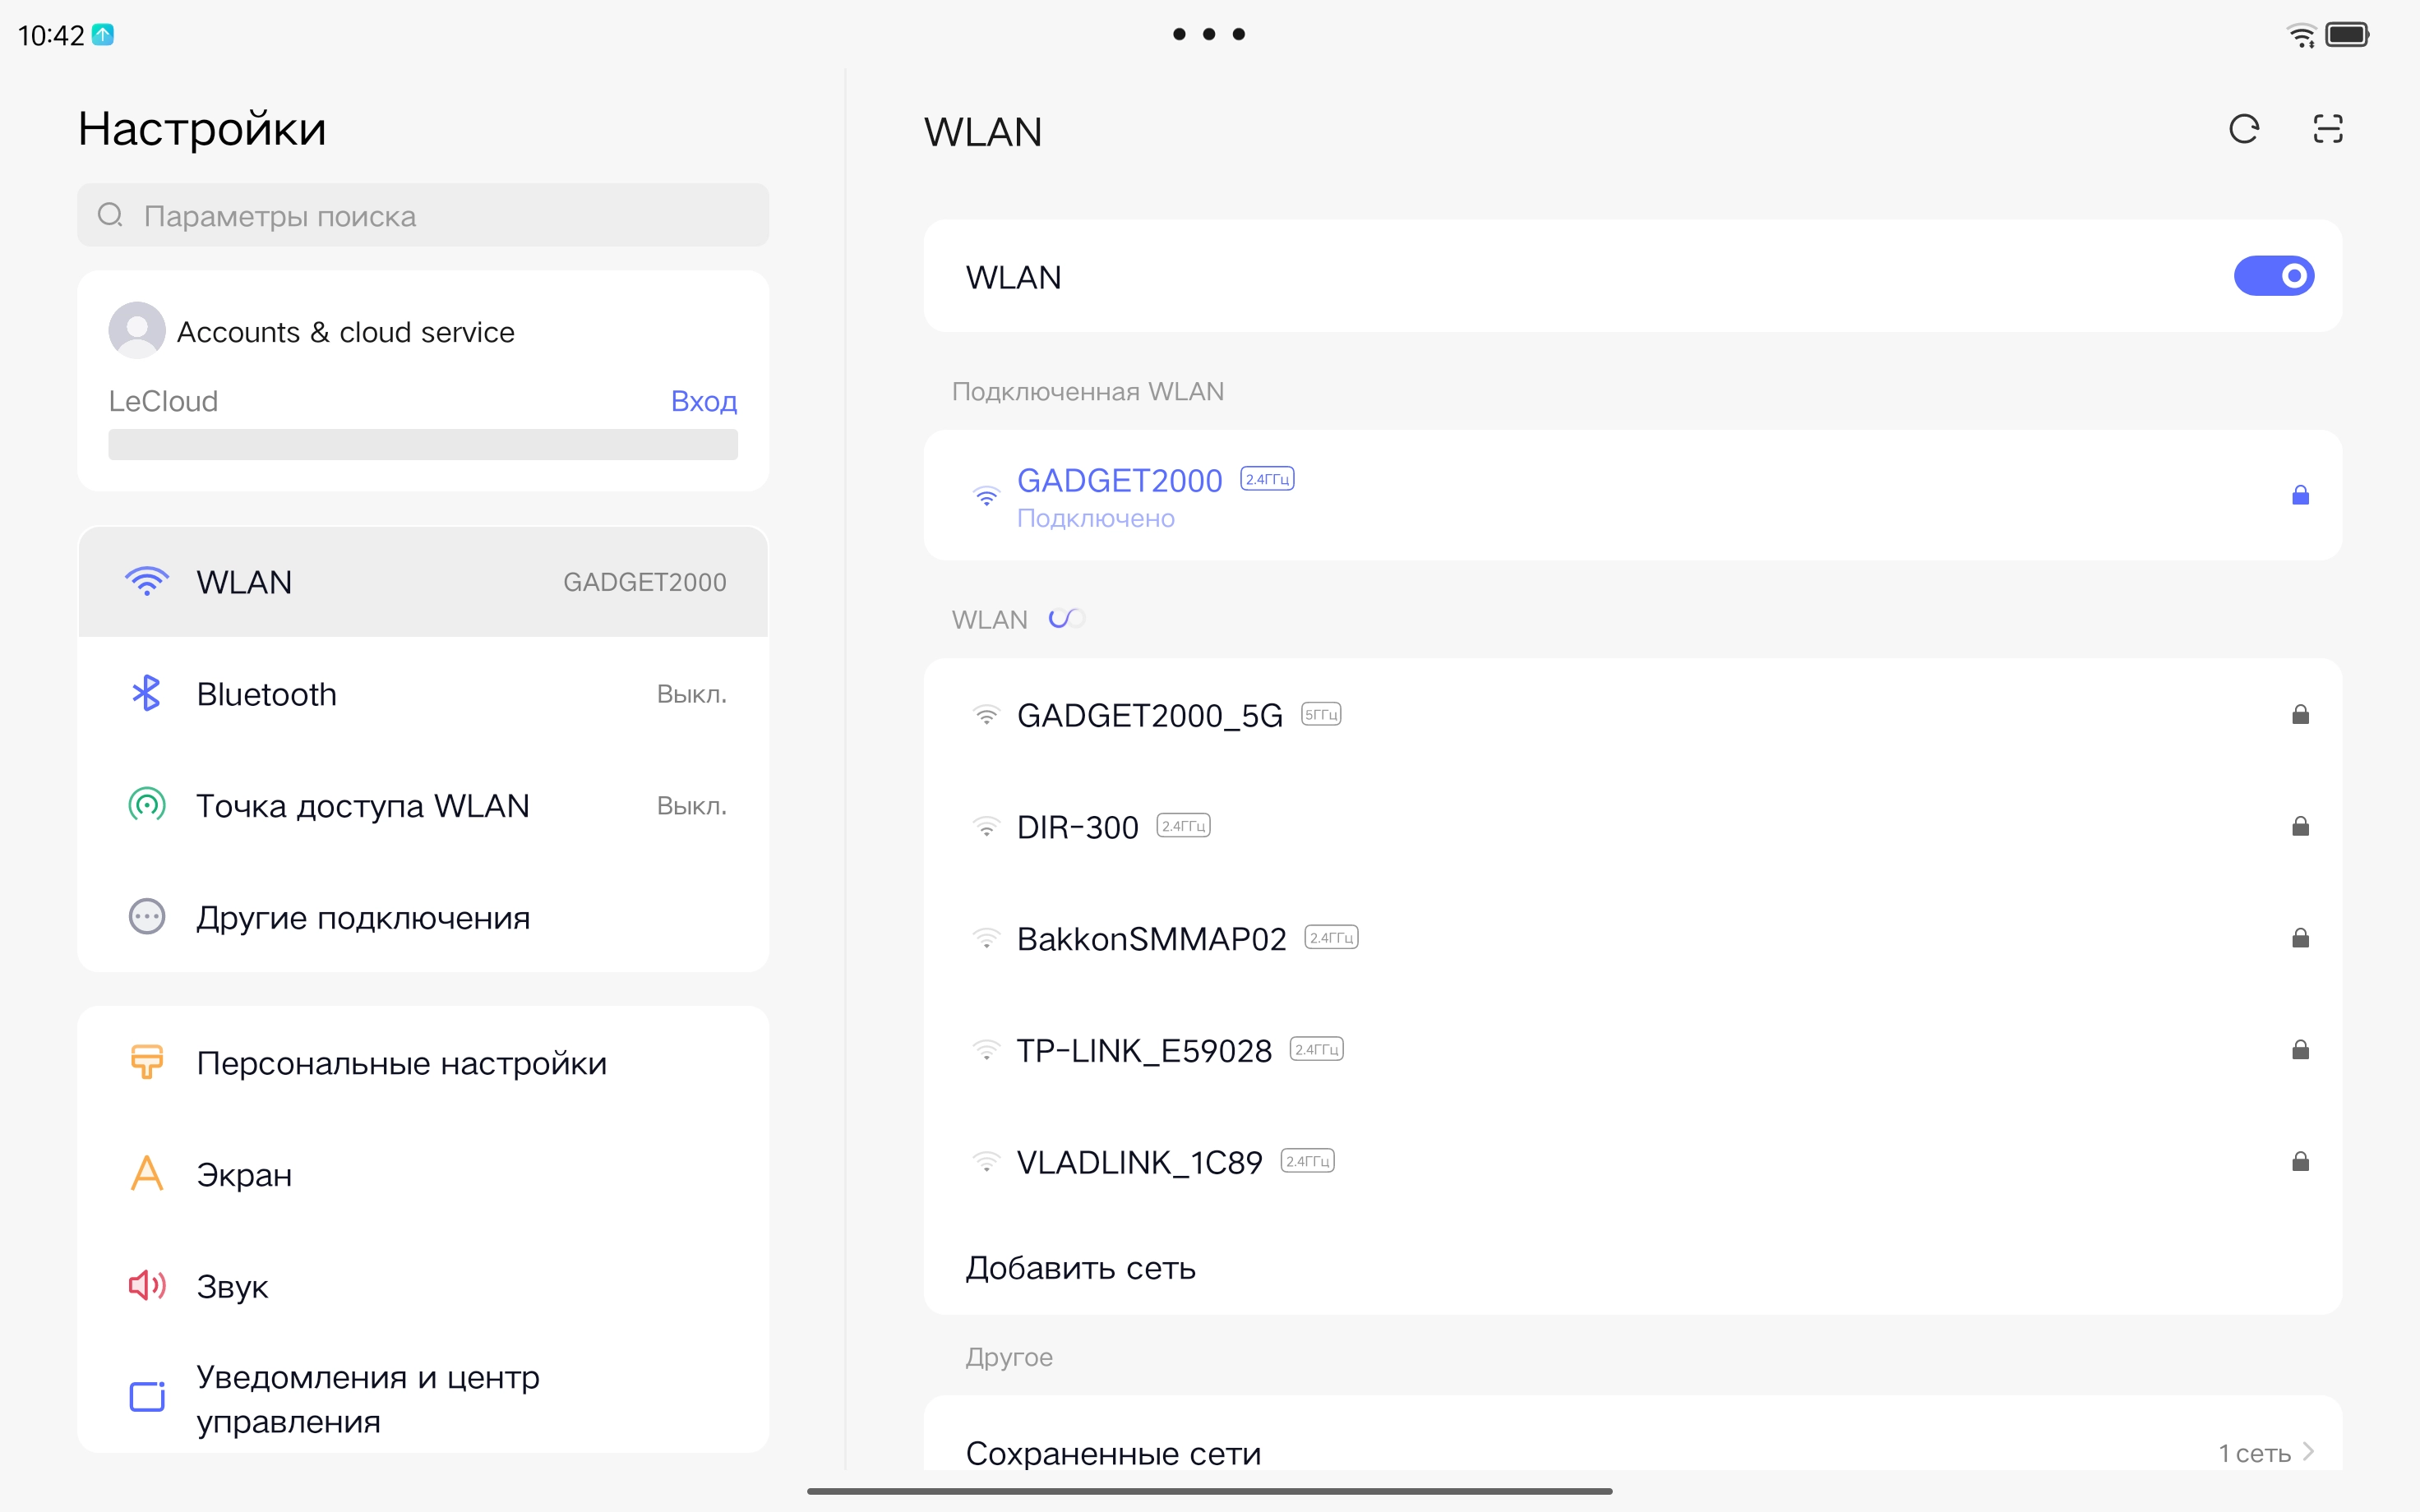Image resolution: width=2420 pixels, height=1512 pixels.
Task: Tap the lock icon for TP-LINK_E59028
Action: (2300, 1050)
